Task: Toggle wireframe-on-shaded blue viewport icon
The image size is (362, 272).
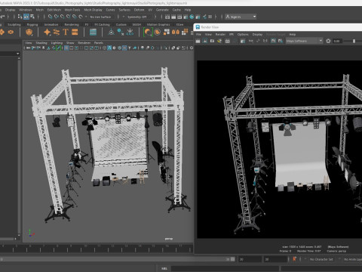Action: pos(109,48)
